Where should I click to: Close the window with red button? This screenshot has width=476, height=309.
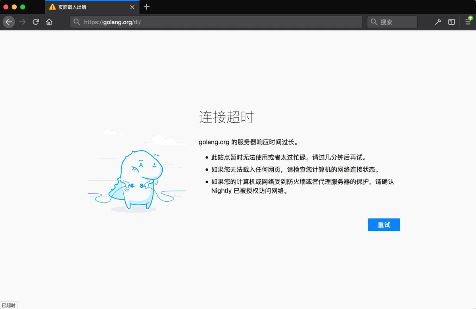tap(6, 7)
